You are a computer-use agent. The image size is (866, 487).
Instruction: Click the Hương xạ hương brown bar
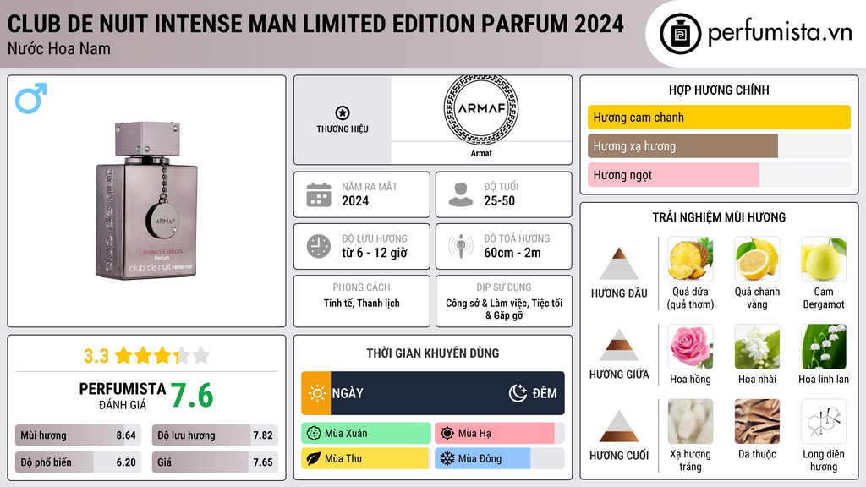[682, 146]
